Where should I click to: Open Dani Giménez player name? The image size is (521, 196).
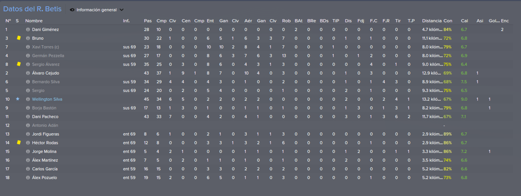pos(45,30)
